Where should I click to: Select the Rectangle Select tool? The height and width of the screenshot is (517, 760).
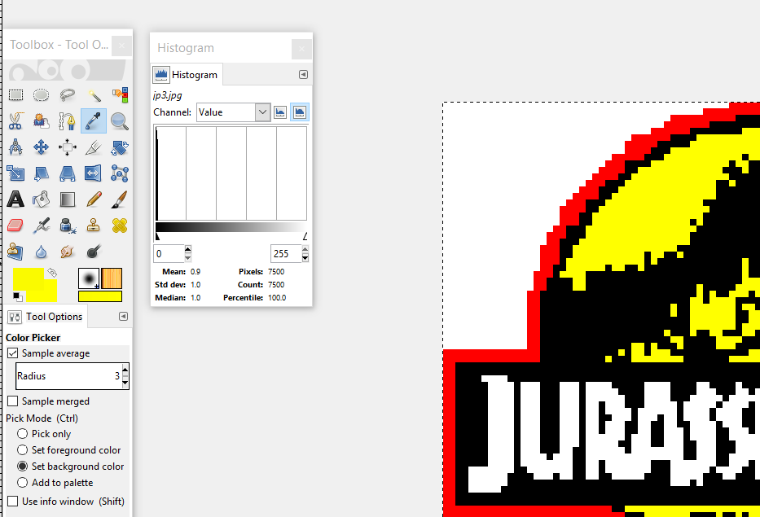point(15,94)
